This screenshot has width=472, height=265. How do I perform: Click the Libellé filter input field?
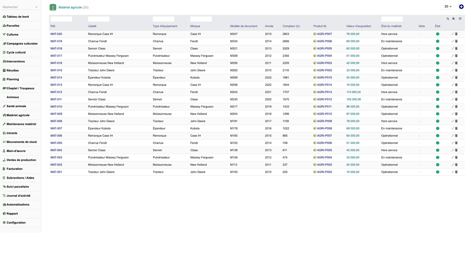[99, 19]
